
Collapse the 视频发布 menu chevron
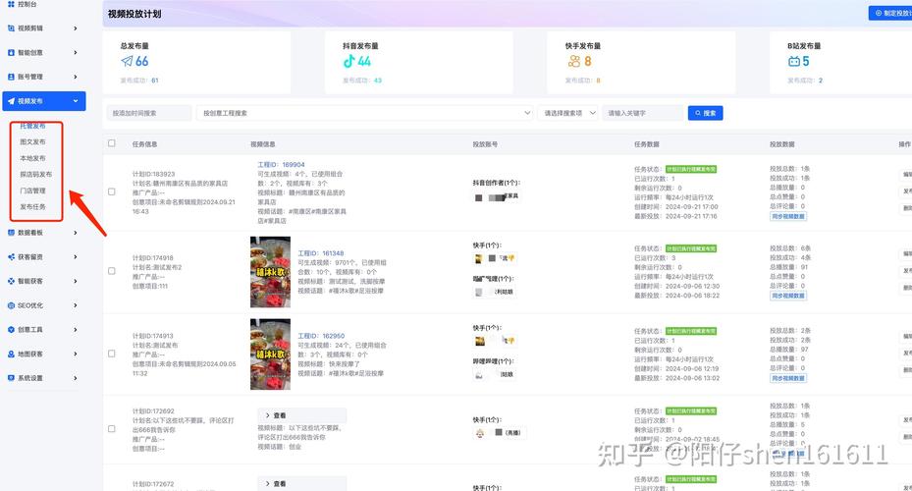[75, 101]
